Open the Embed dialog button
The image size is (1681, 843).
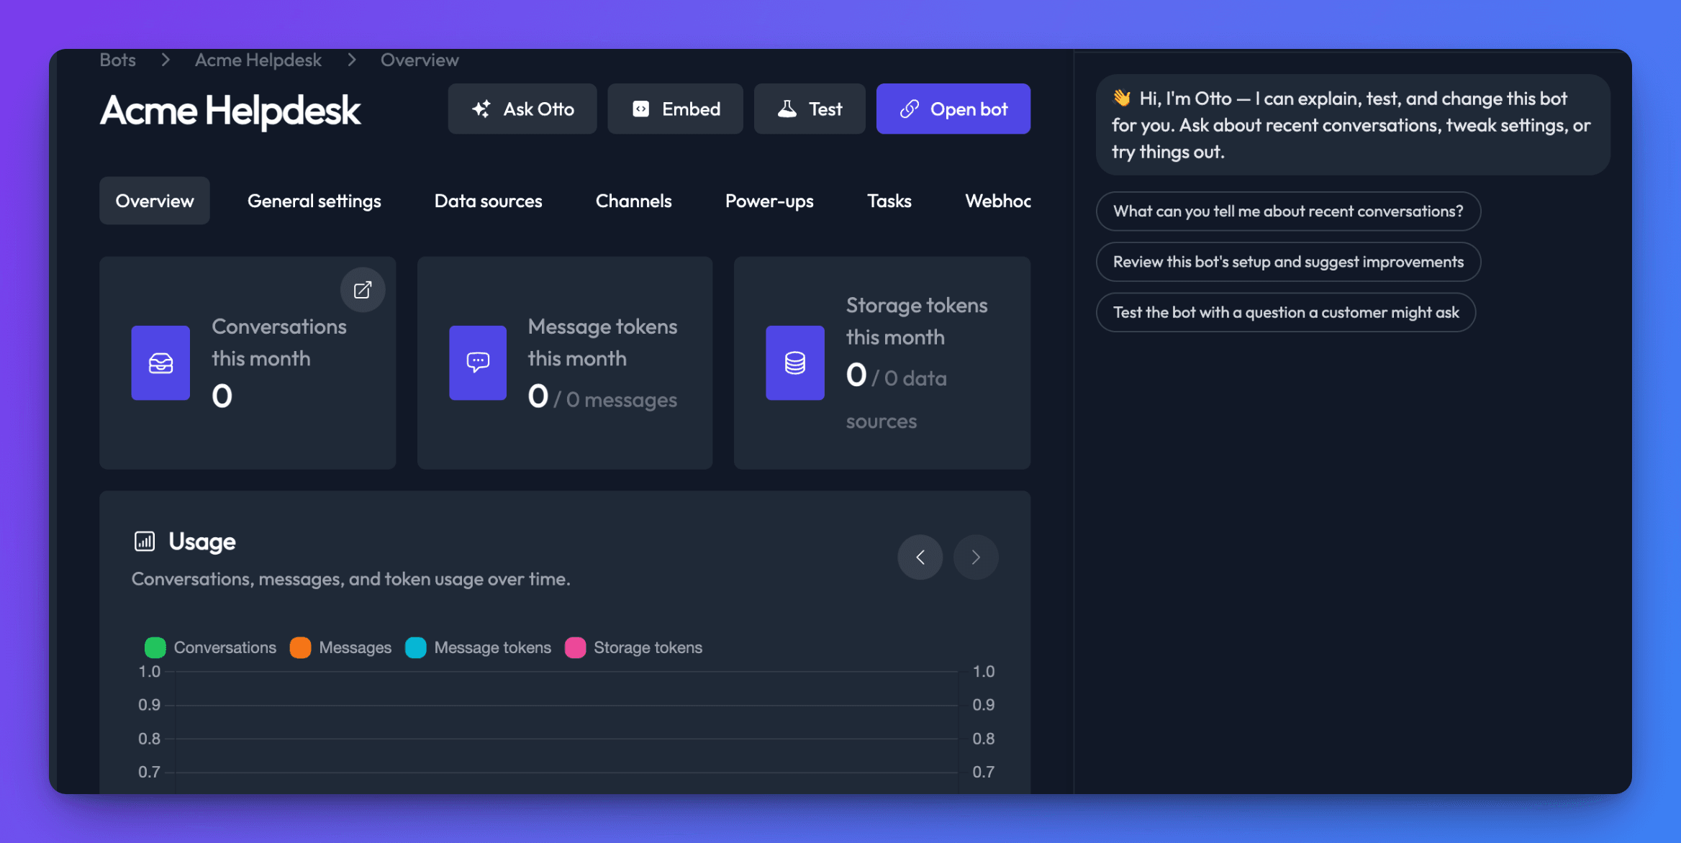click(675, 109)
